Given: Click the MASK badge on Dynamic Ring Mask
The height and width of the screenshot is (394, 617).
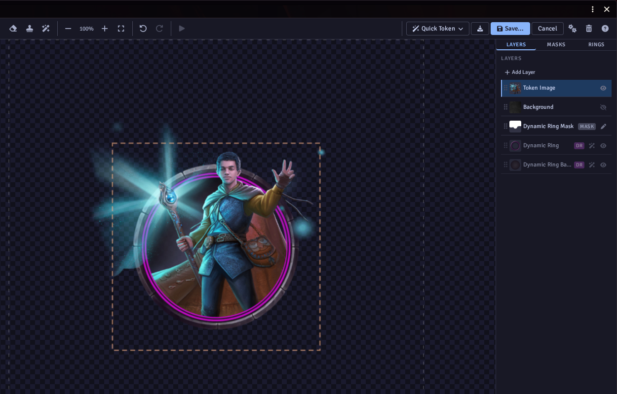Looking at the screenshot, I should pos(587,127).
